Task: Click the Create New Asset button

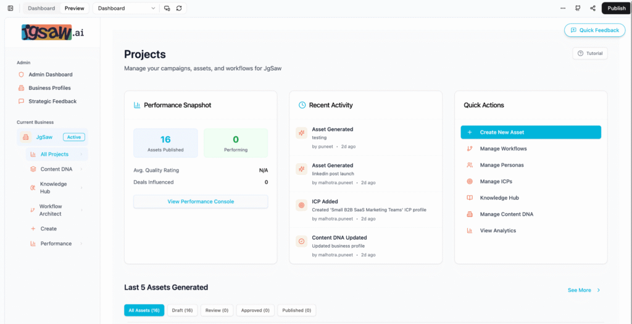Action: pyautogui.click(x=531, y=132)
